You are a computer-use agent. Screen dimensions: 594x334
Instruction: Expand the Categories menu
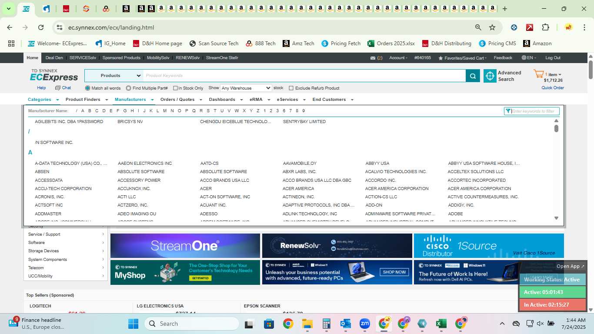(43, 100)
